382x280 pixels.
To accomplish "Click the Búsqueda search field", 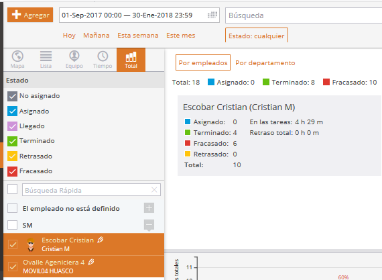I will point(304,15).
